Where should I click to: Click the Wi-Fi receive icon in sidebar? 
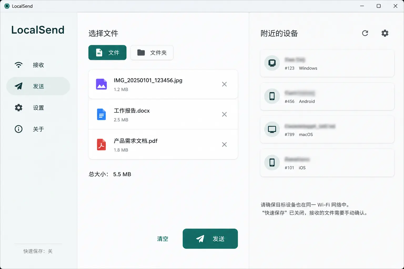tap(18, 65)
